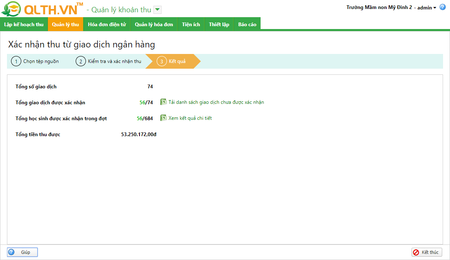Open the Hóa đơn điện tử menu
The image size is (450, 260).
(x=107, y=25)
